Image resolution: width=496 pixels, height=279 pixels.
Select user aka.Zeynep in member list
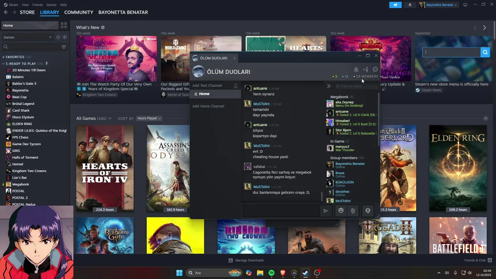tap(352, 103)
